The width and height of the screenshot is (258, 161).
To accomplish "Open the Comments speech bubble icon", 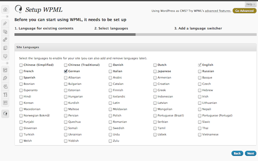I will [5, 56].
